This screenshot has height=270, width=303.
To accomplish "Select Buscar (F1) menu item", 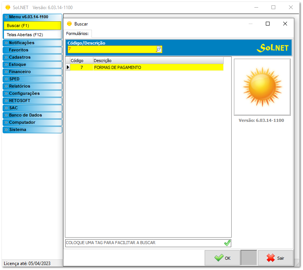I will pos(33,26).
